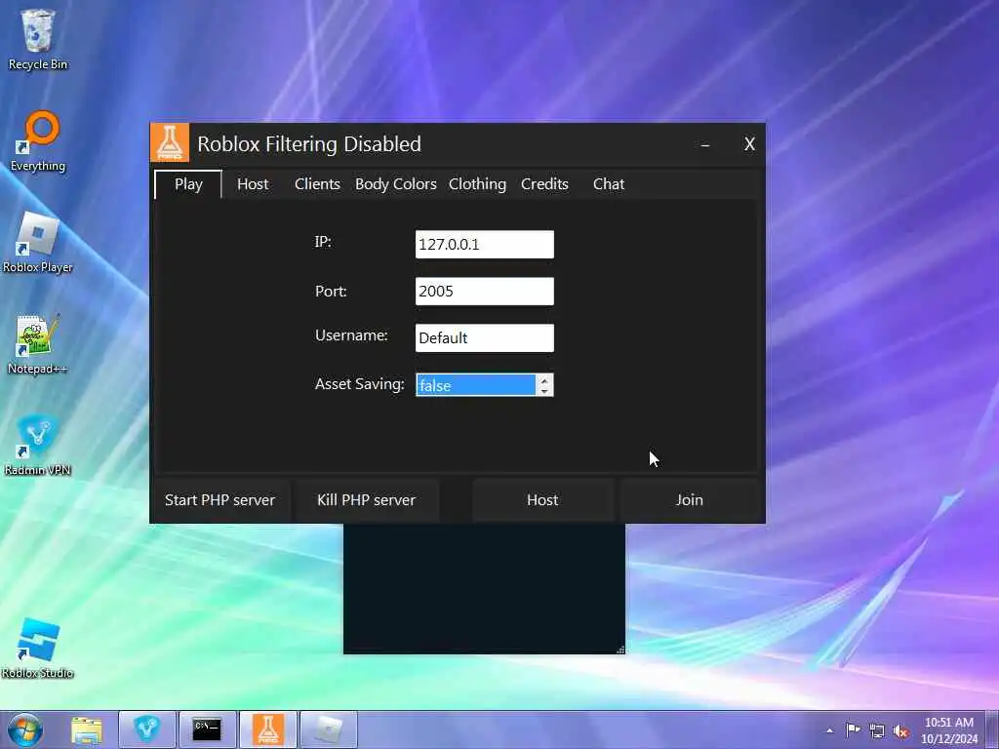Open the Clients tab
The image size is (999, 749).
[317, 184]
